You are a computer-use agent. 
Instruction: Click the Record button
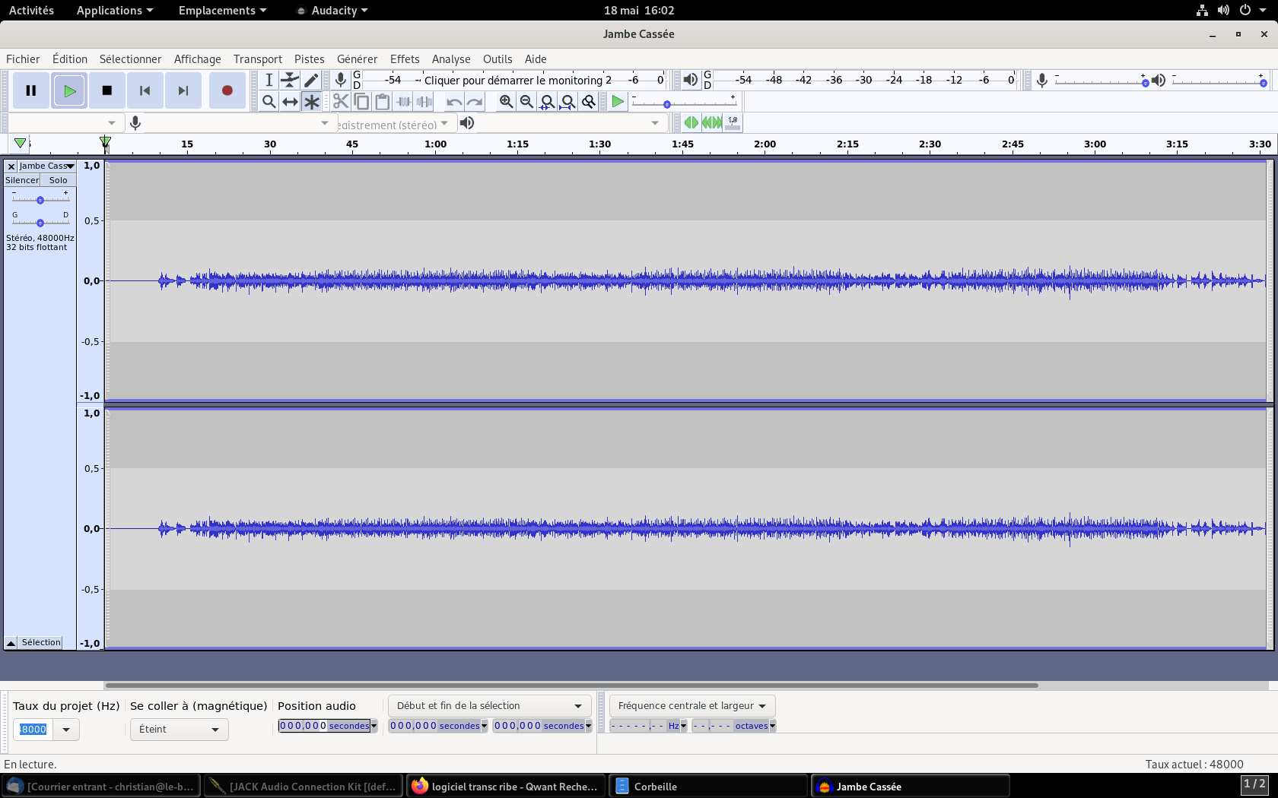[x=227, y=90]
